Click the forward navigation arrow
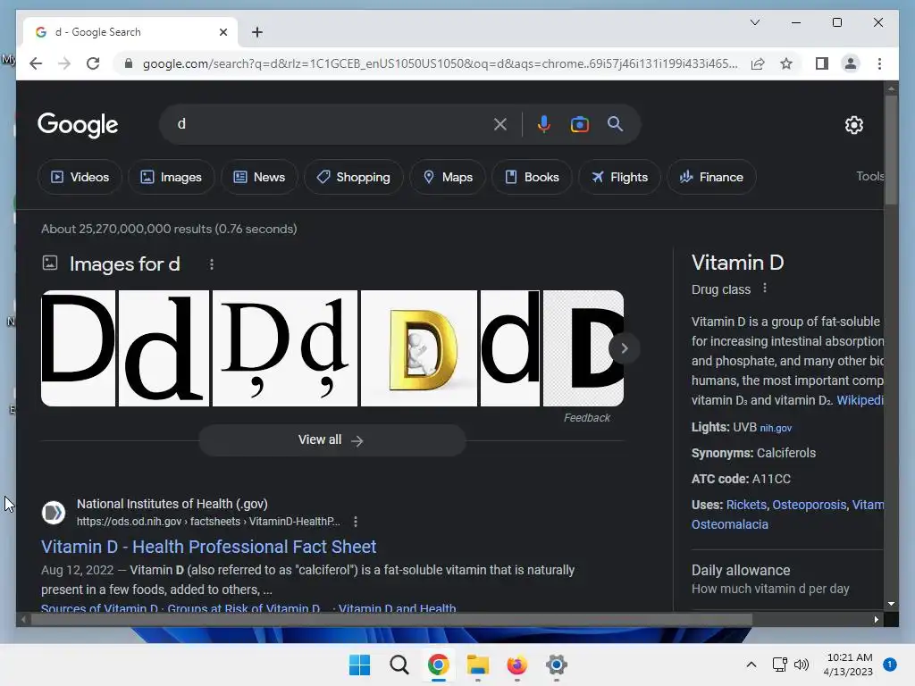 [x=64, y=63]
